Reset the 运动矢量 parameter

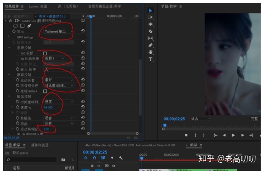click(83, 80)
